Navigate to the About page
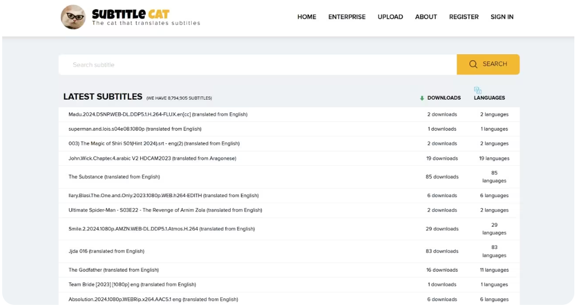The image size is (576, 306). coord(426,17)
